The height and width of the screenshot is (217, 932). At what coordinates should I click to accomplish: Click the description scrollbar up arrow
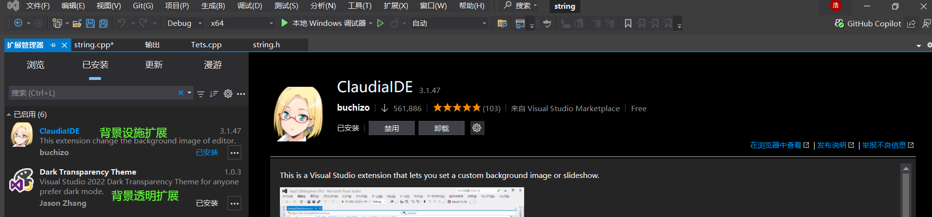[x=906, y=169]
